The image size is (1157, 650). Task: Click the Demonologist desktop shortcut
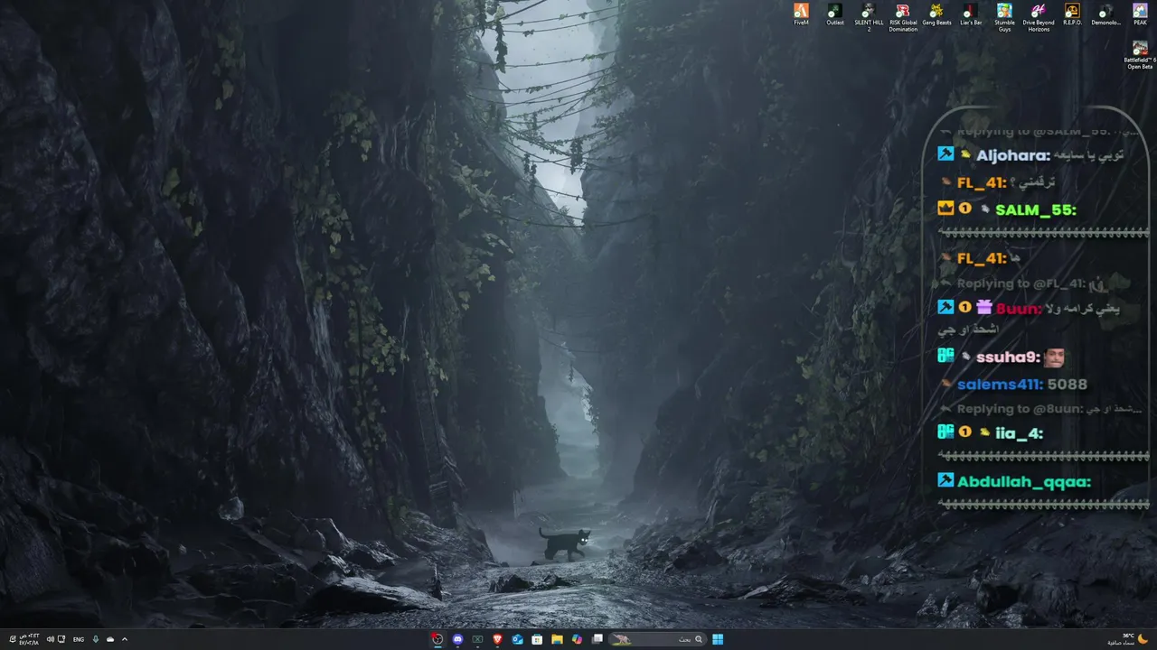click(x=1105, y=14)
